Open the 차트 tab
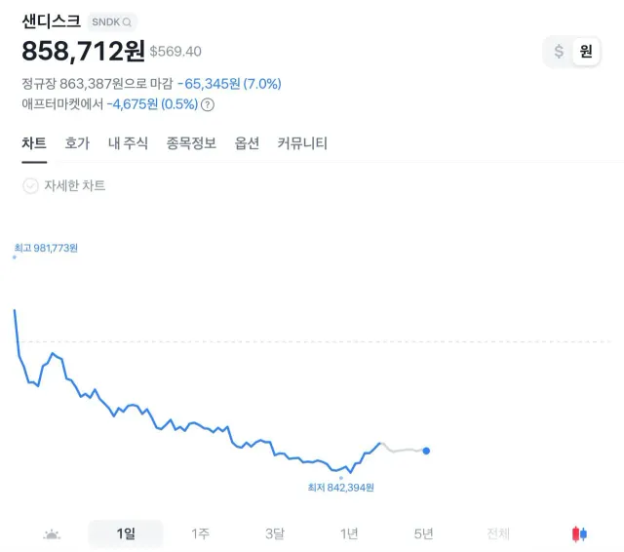 coord(34,143)
